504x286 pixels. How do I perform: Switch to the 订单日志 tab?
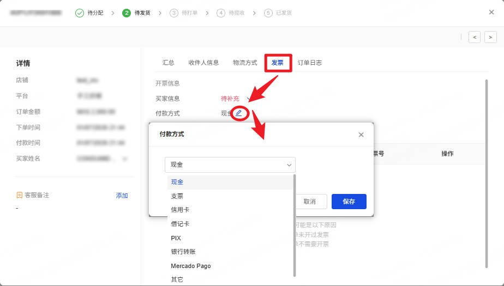pos(309,63)
